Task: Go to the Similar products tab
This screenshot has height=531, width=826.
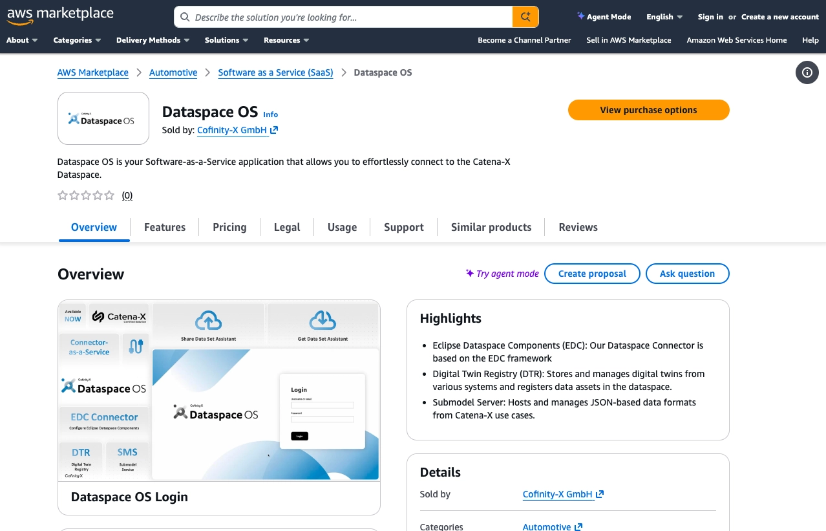Action: (491, 227)
